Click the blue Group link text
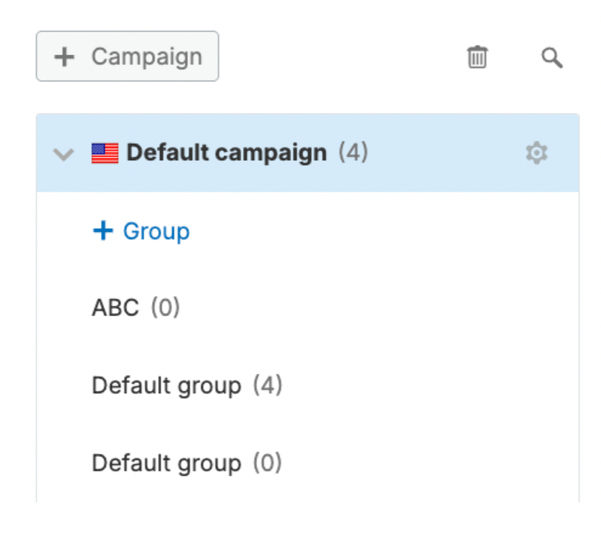The image size is (601, 534). pyautogui.click(x=156, y=231)
